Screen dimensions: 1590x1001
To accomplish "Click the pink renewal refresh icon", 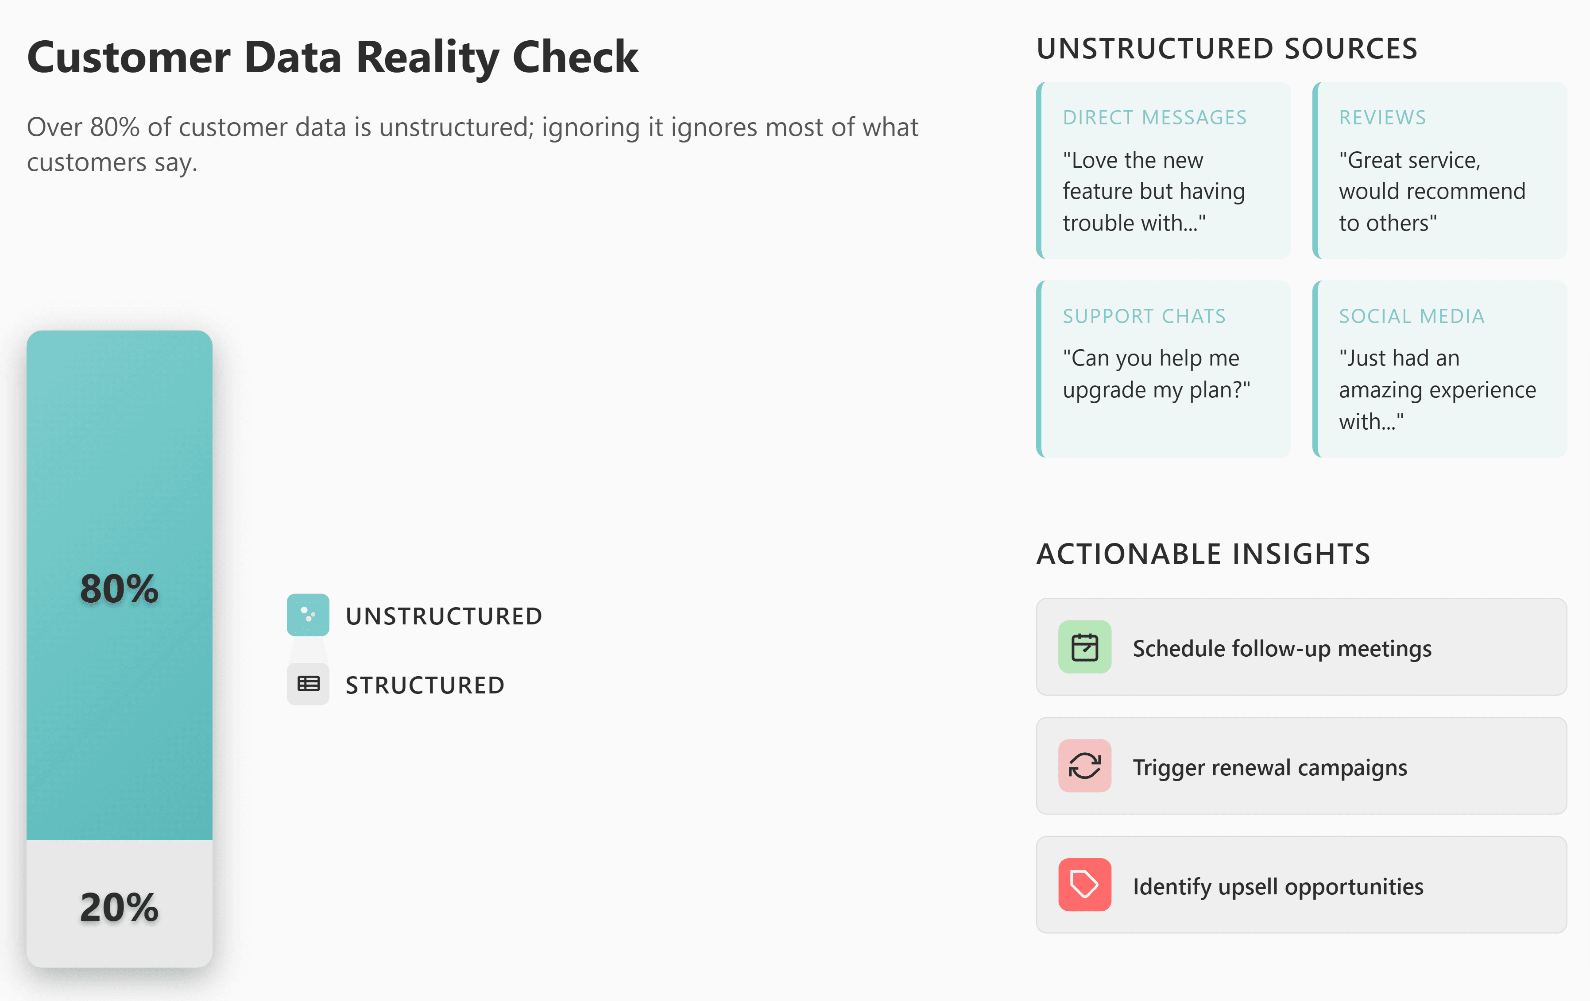I will (x=1084, y=766).
